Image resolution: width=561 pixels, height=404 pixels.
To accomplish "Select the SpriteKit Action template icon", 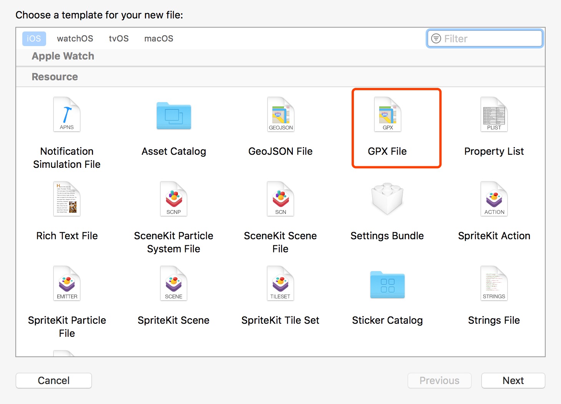I will (x=494, y=199).
